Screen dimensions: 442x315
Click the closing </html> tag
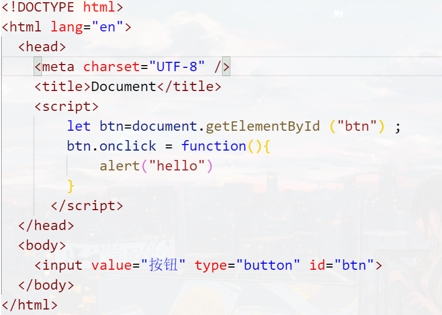point(30,305)
